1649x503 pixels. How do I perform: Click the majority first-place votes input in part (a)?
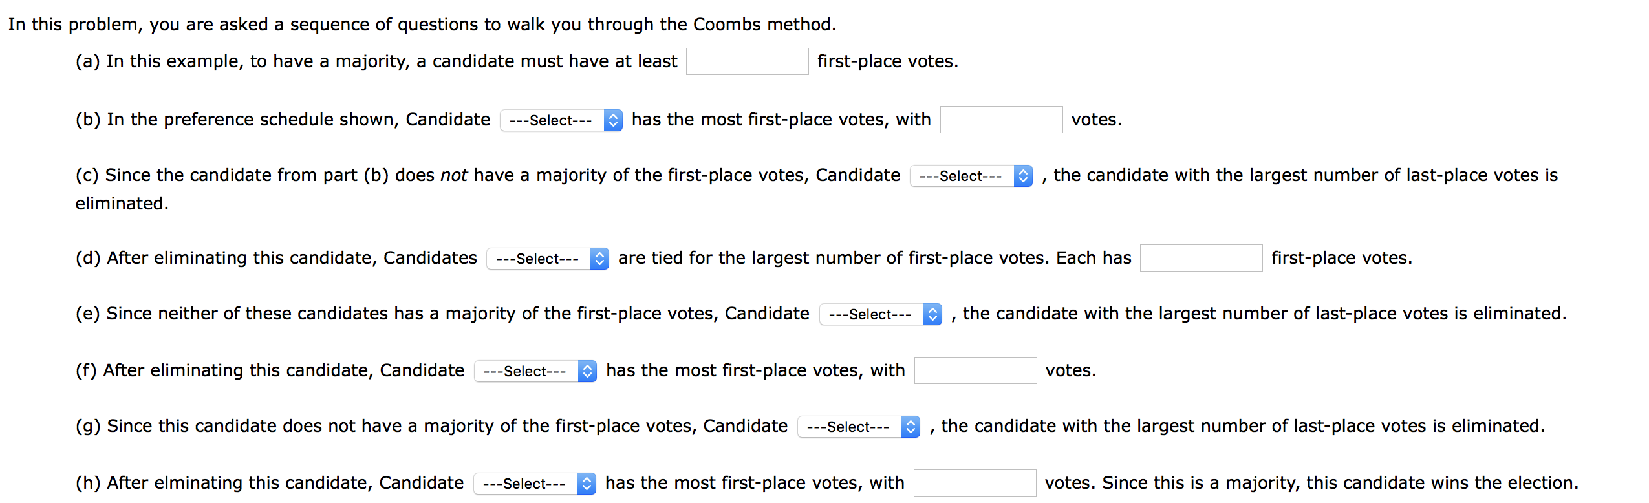click(x=747, y=61)
